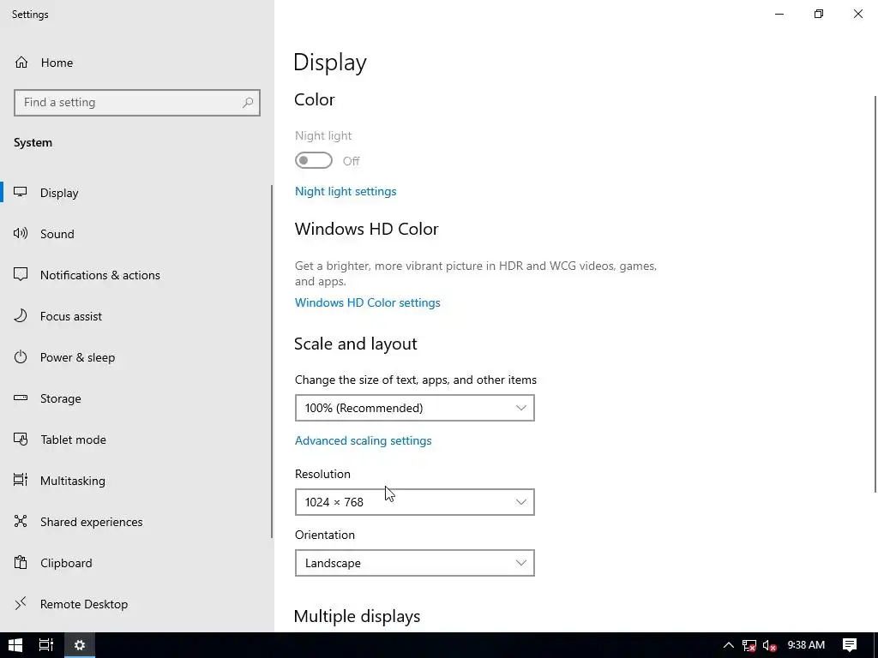The width and height of the screenshot is (878, 658).
Task: Go to Clipboard settings
Action: 135,563
